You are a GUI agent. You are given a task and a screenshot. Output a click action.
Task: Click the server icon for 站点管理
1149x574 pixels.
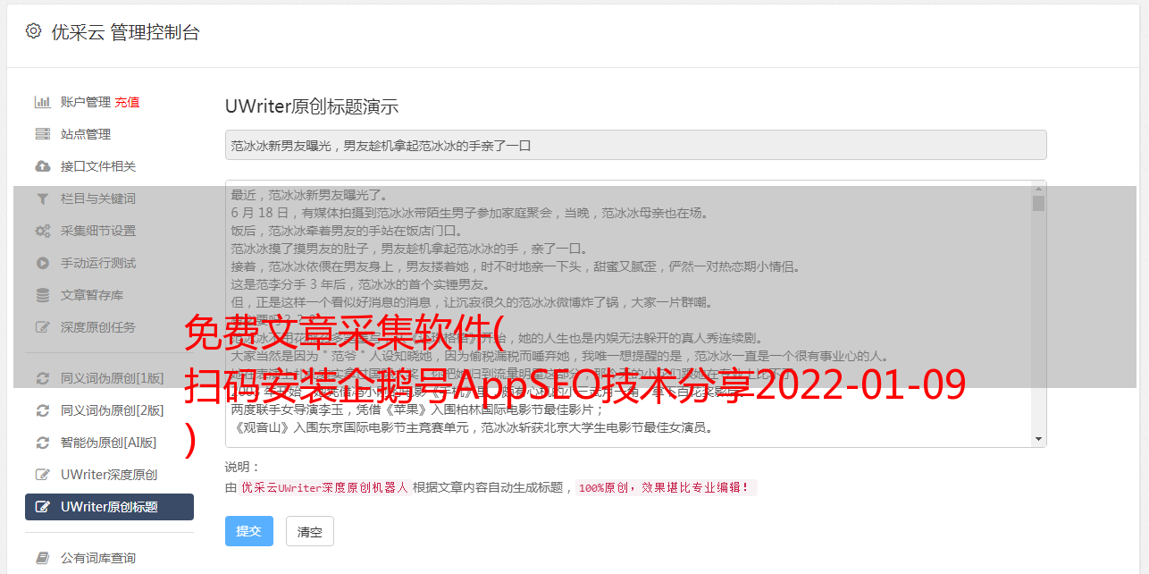coord(42,134)
